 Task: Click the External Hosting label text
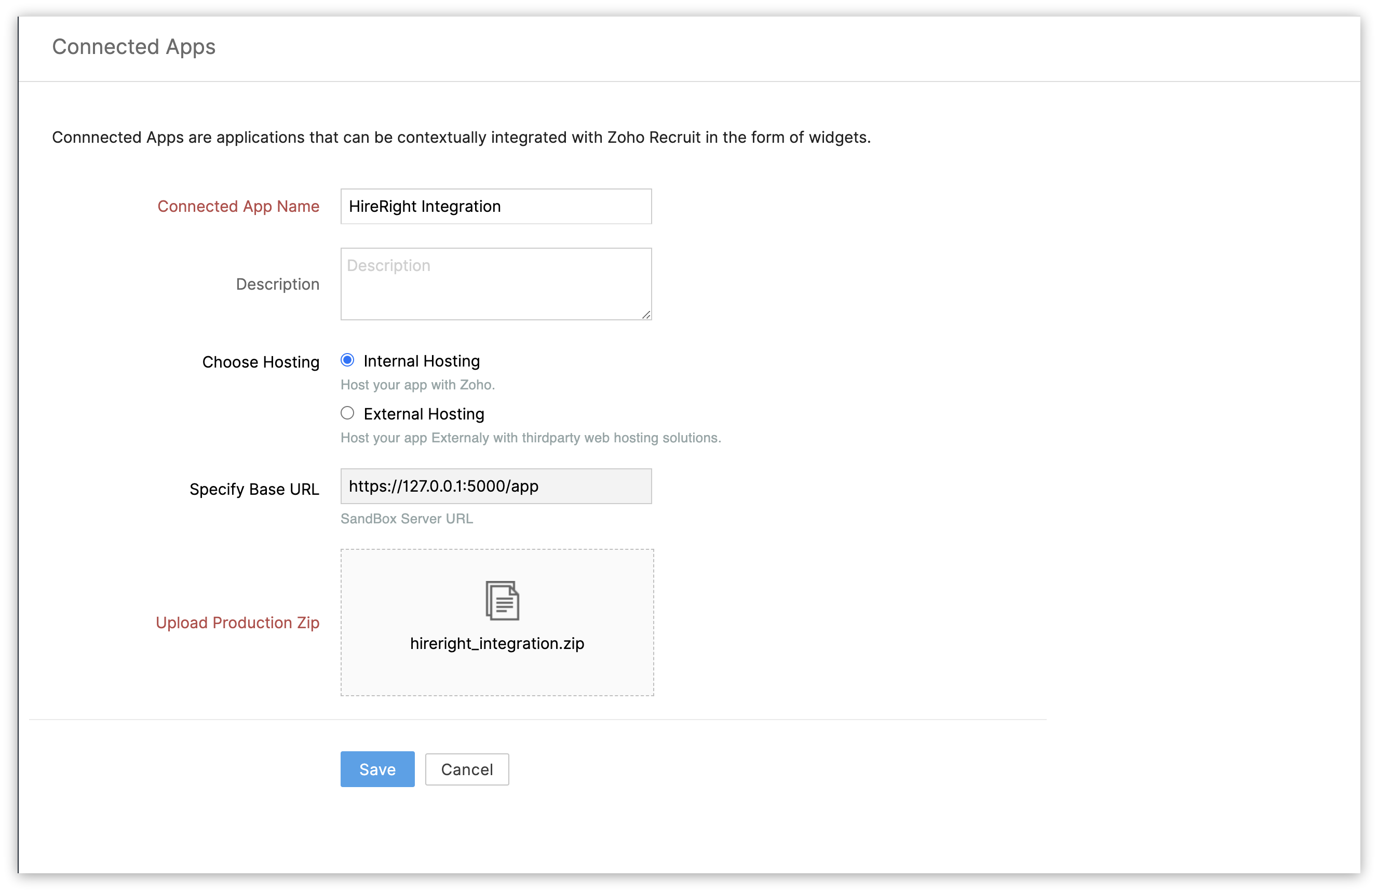[424, 414]
